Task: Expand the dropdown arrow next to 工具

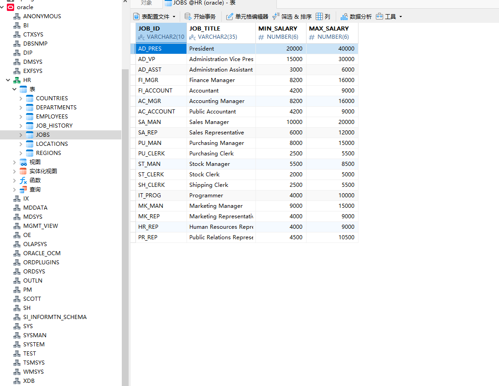Action: [x=400, y=16]
